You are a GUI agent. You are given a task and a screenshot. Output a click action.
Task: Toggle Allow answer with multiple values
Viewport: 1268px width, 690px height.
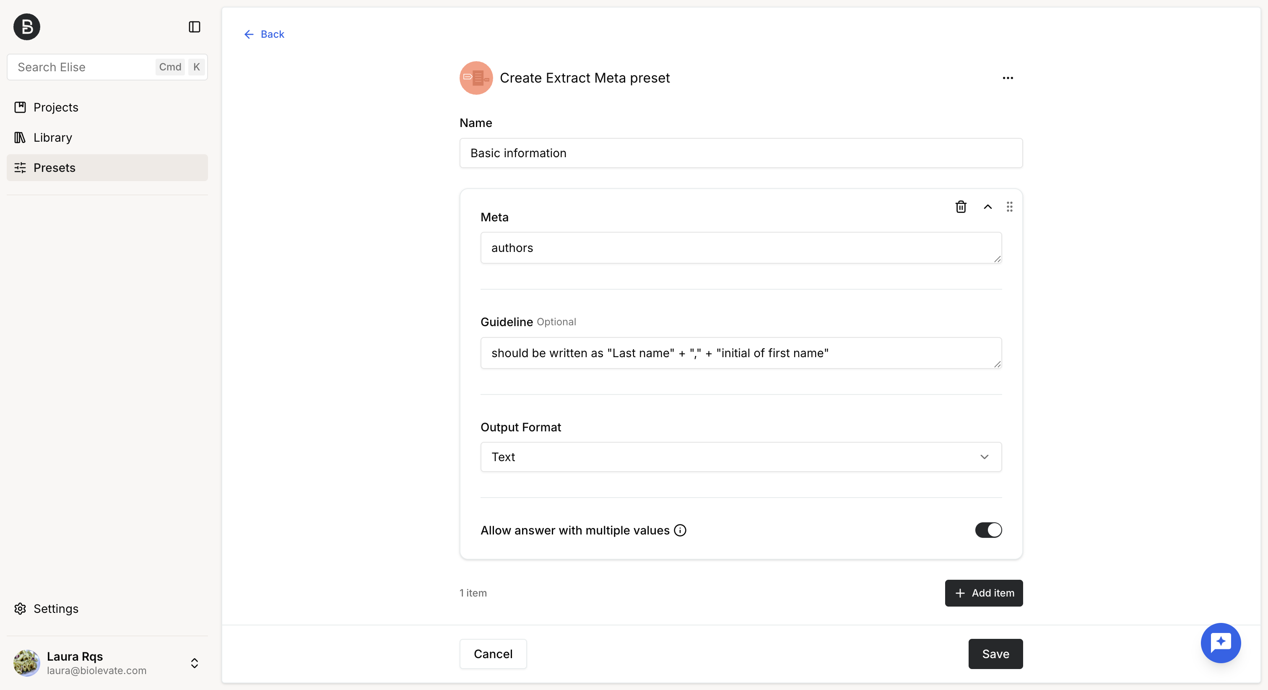pos(988,530)
